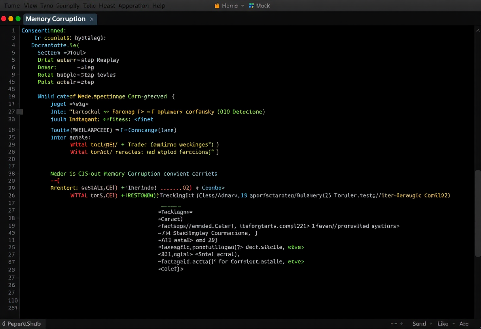Click the yellow minimize window button

(11, 19)
